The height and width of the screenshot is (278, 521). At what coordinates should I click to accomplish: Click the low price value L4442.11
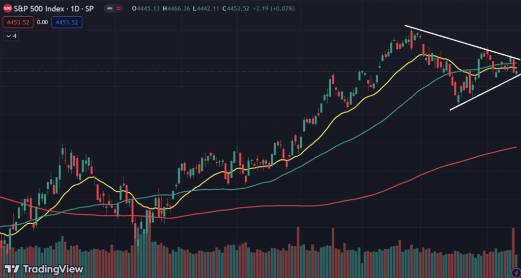click(x=206, y=9)
